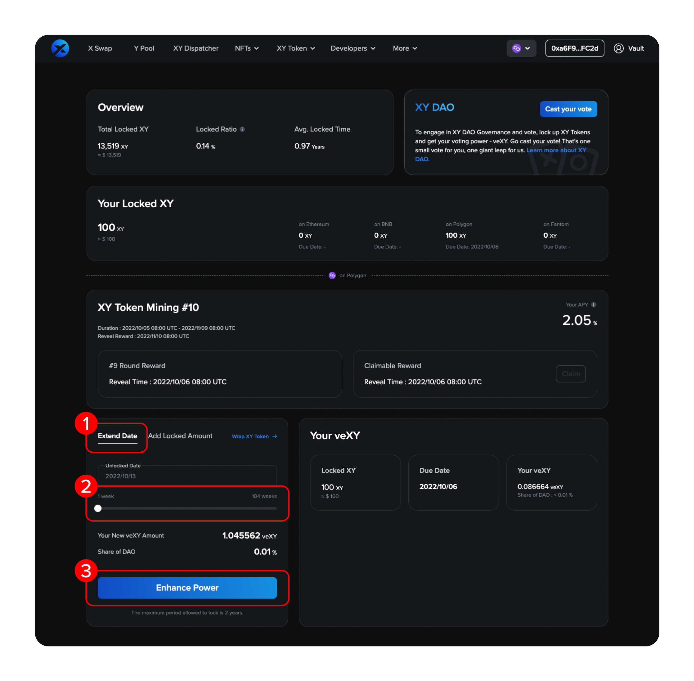The height and width of the screenshot is (681, 694).
Task: Click the Polygon badge on the divider
Action: (332, 275)
